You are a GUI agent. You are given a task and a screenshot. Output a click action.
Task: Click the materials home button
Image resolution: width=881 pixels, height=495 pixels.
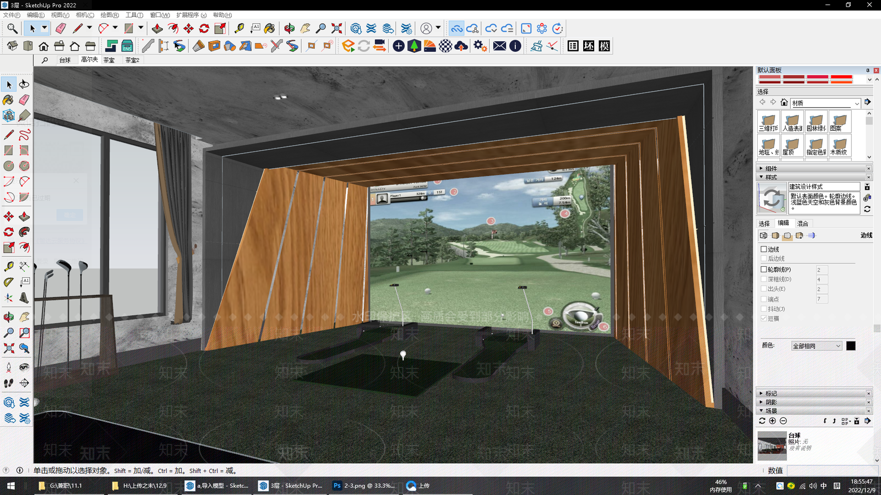(784, 102)
